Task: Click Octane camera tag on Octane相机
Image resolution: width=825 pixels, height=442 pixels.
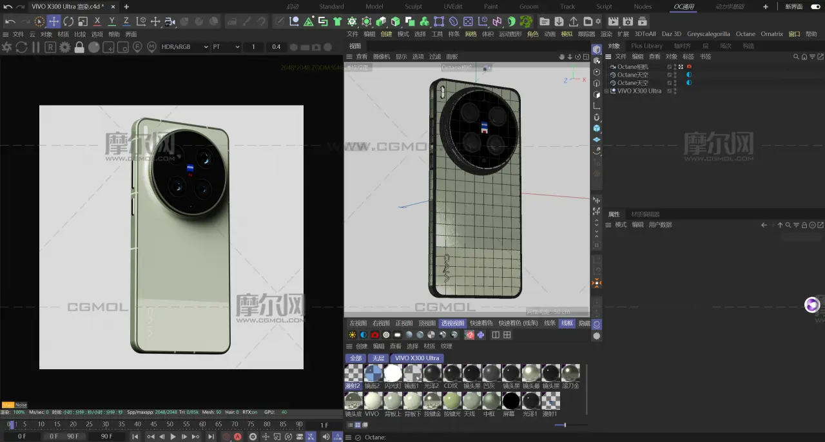Action: (x=689, y=67)
